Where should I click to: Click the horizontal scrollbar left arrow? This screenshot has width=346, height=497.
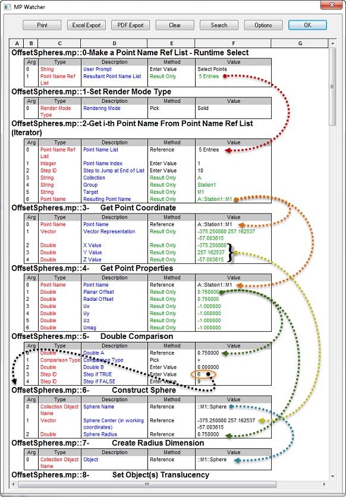14,485
